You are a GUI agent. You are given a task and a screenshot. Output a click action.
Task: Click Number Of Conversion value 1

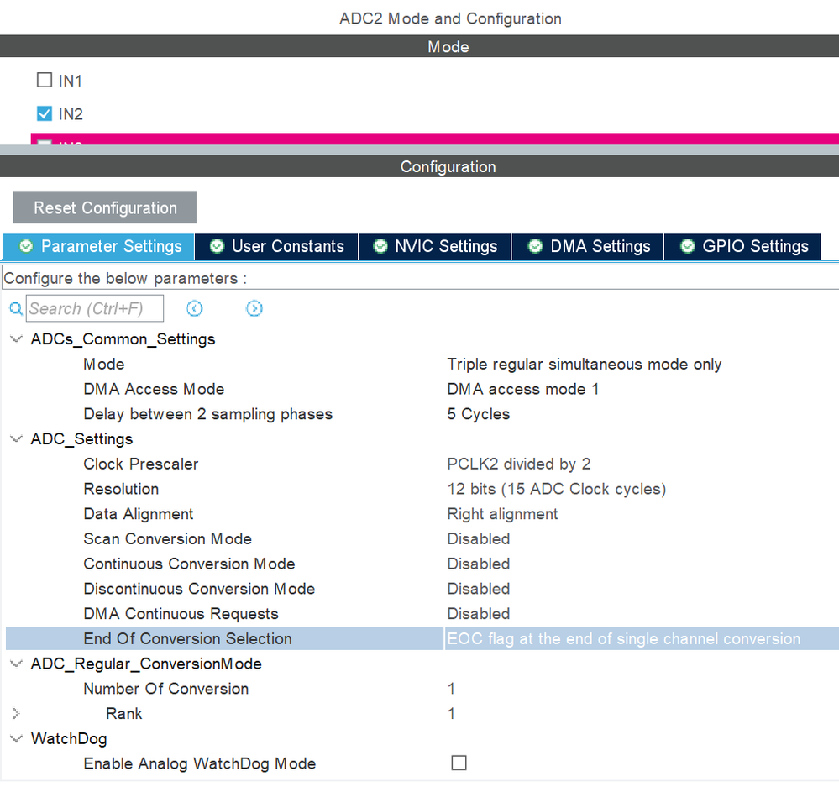pos(451,689)
